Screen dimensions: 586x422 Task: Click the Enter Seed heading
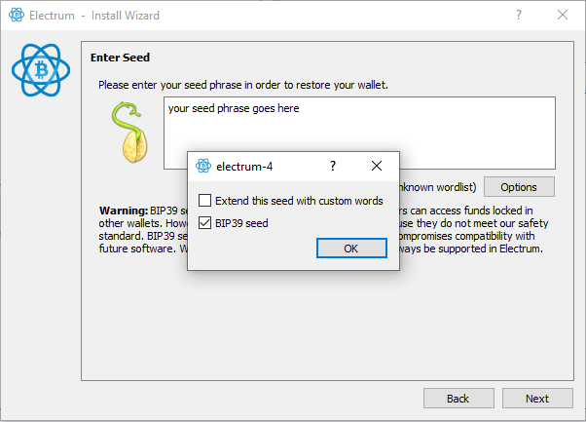(x=120, y=58)
